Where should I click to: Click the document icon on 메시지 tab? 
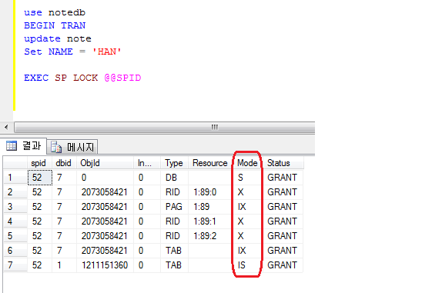pos(56,148)
